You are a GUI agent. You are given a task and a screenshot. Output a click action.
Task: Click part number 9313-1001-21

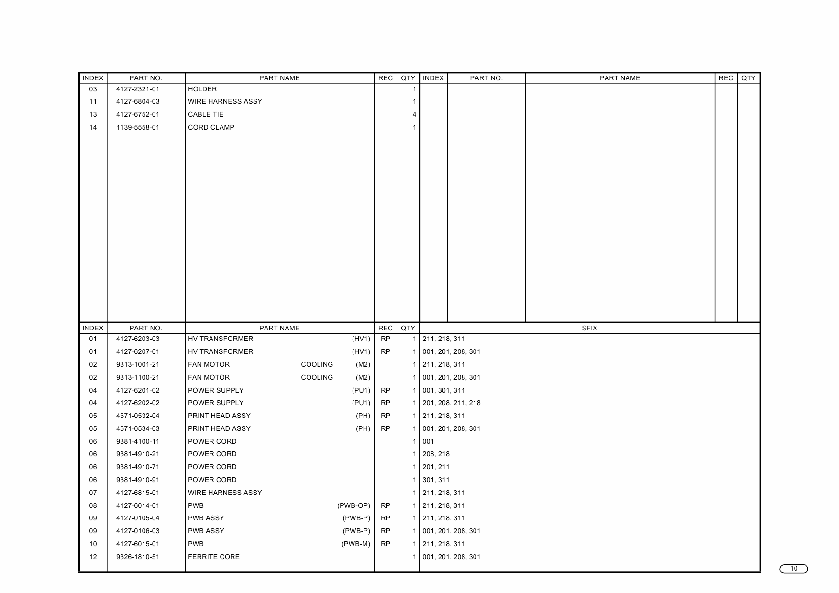point(138,364)
